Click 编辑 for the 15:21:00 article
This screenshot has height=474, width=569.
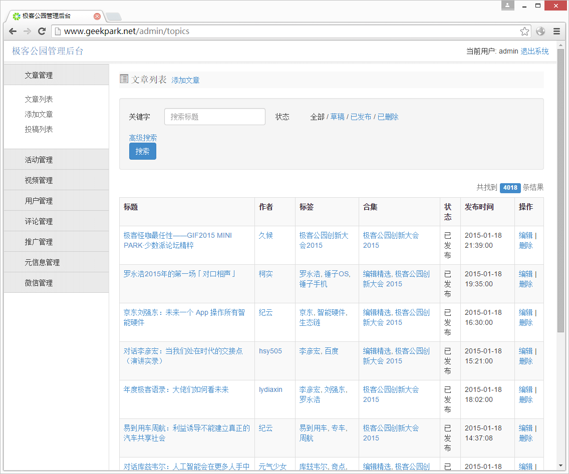525,351
